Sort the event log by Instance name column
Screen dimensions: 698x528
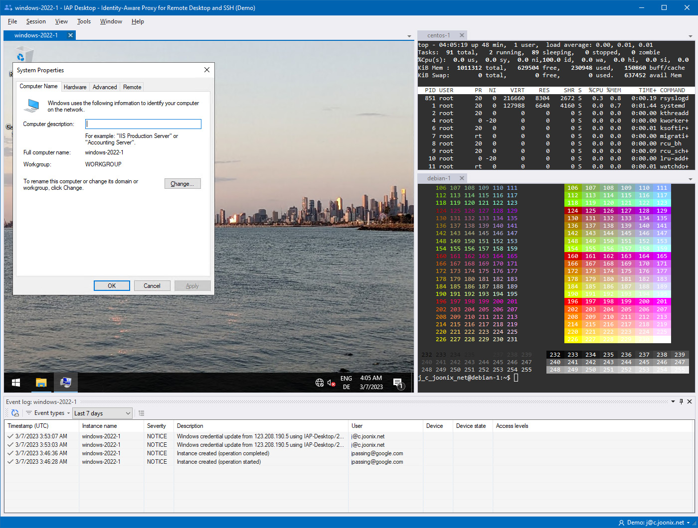point(111,426)
